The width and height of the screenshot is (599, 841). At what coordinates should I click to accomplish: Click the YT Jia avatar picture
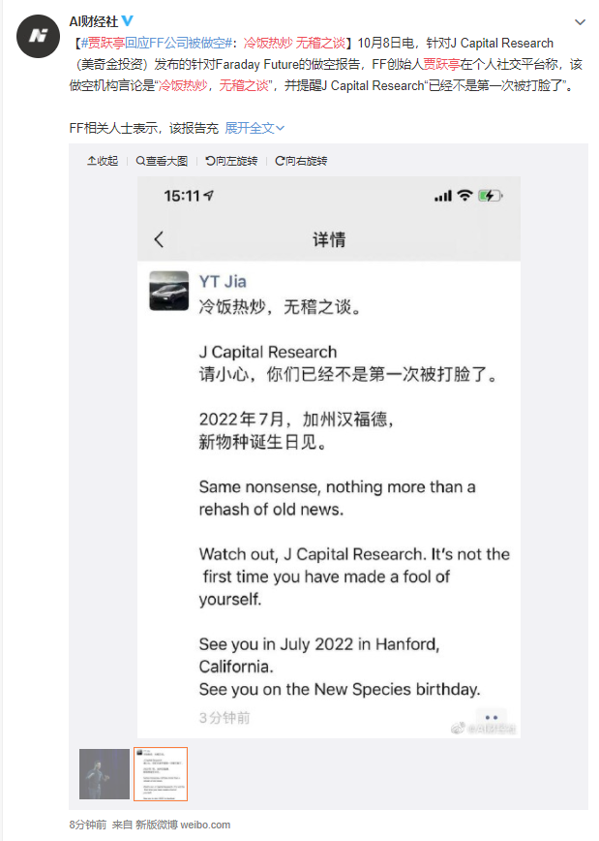(x=168, y=291)
